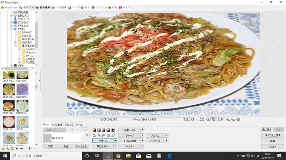This screenshot has width=286, height=160.
Task: Apply the sepia tone effect icon
Action: [94, 130]
